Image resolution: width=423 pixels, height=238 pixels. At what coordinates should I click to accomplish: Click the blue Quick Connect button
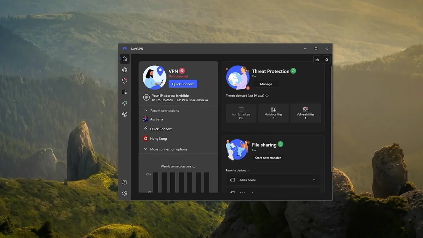pos(183,84)
